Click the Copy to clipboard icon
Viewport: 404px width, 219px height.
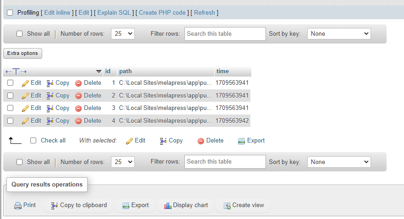55,206
